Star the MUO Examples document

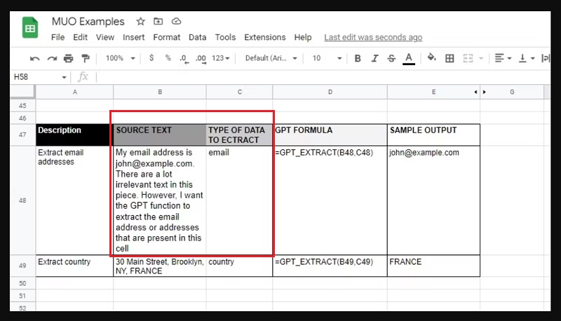(141, 22)
